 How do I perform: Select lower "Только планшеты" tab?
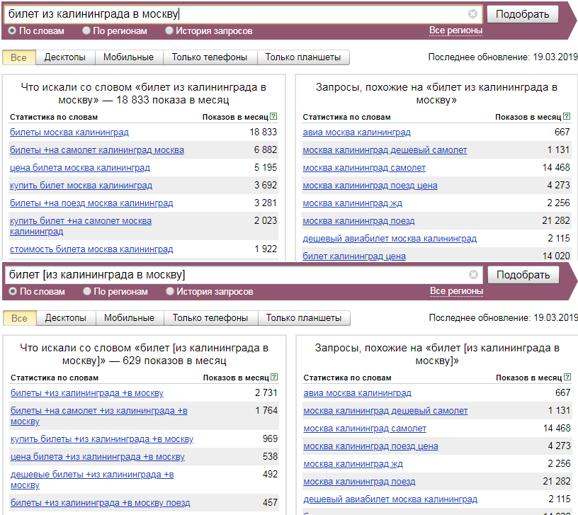click(x=303, y=318)
